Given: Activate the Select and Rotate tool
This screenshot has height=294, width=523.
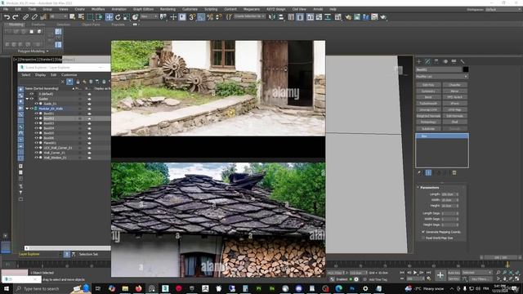Looking at the screenshot, I should (118, 17).
